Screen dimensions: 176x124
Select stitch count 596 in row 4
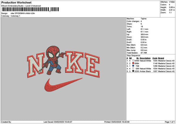tap(137, 69)
